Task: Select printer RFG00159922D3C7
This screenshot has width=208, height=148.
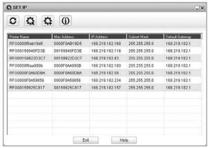Action: [x=27, y=58]
